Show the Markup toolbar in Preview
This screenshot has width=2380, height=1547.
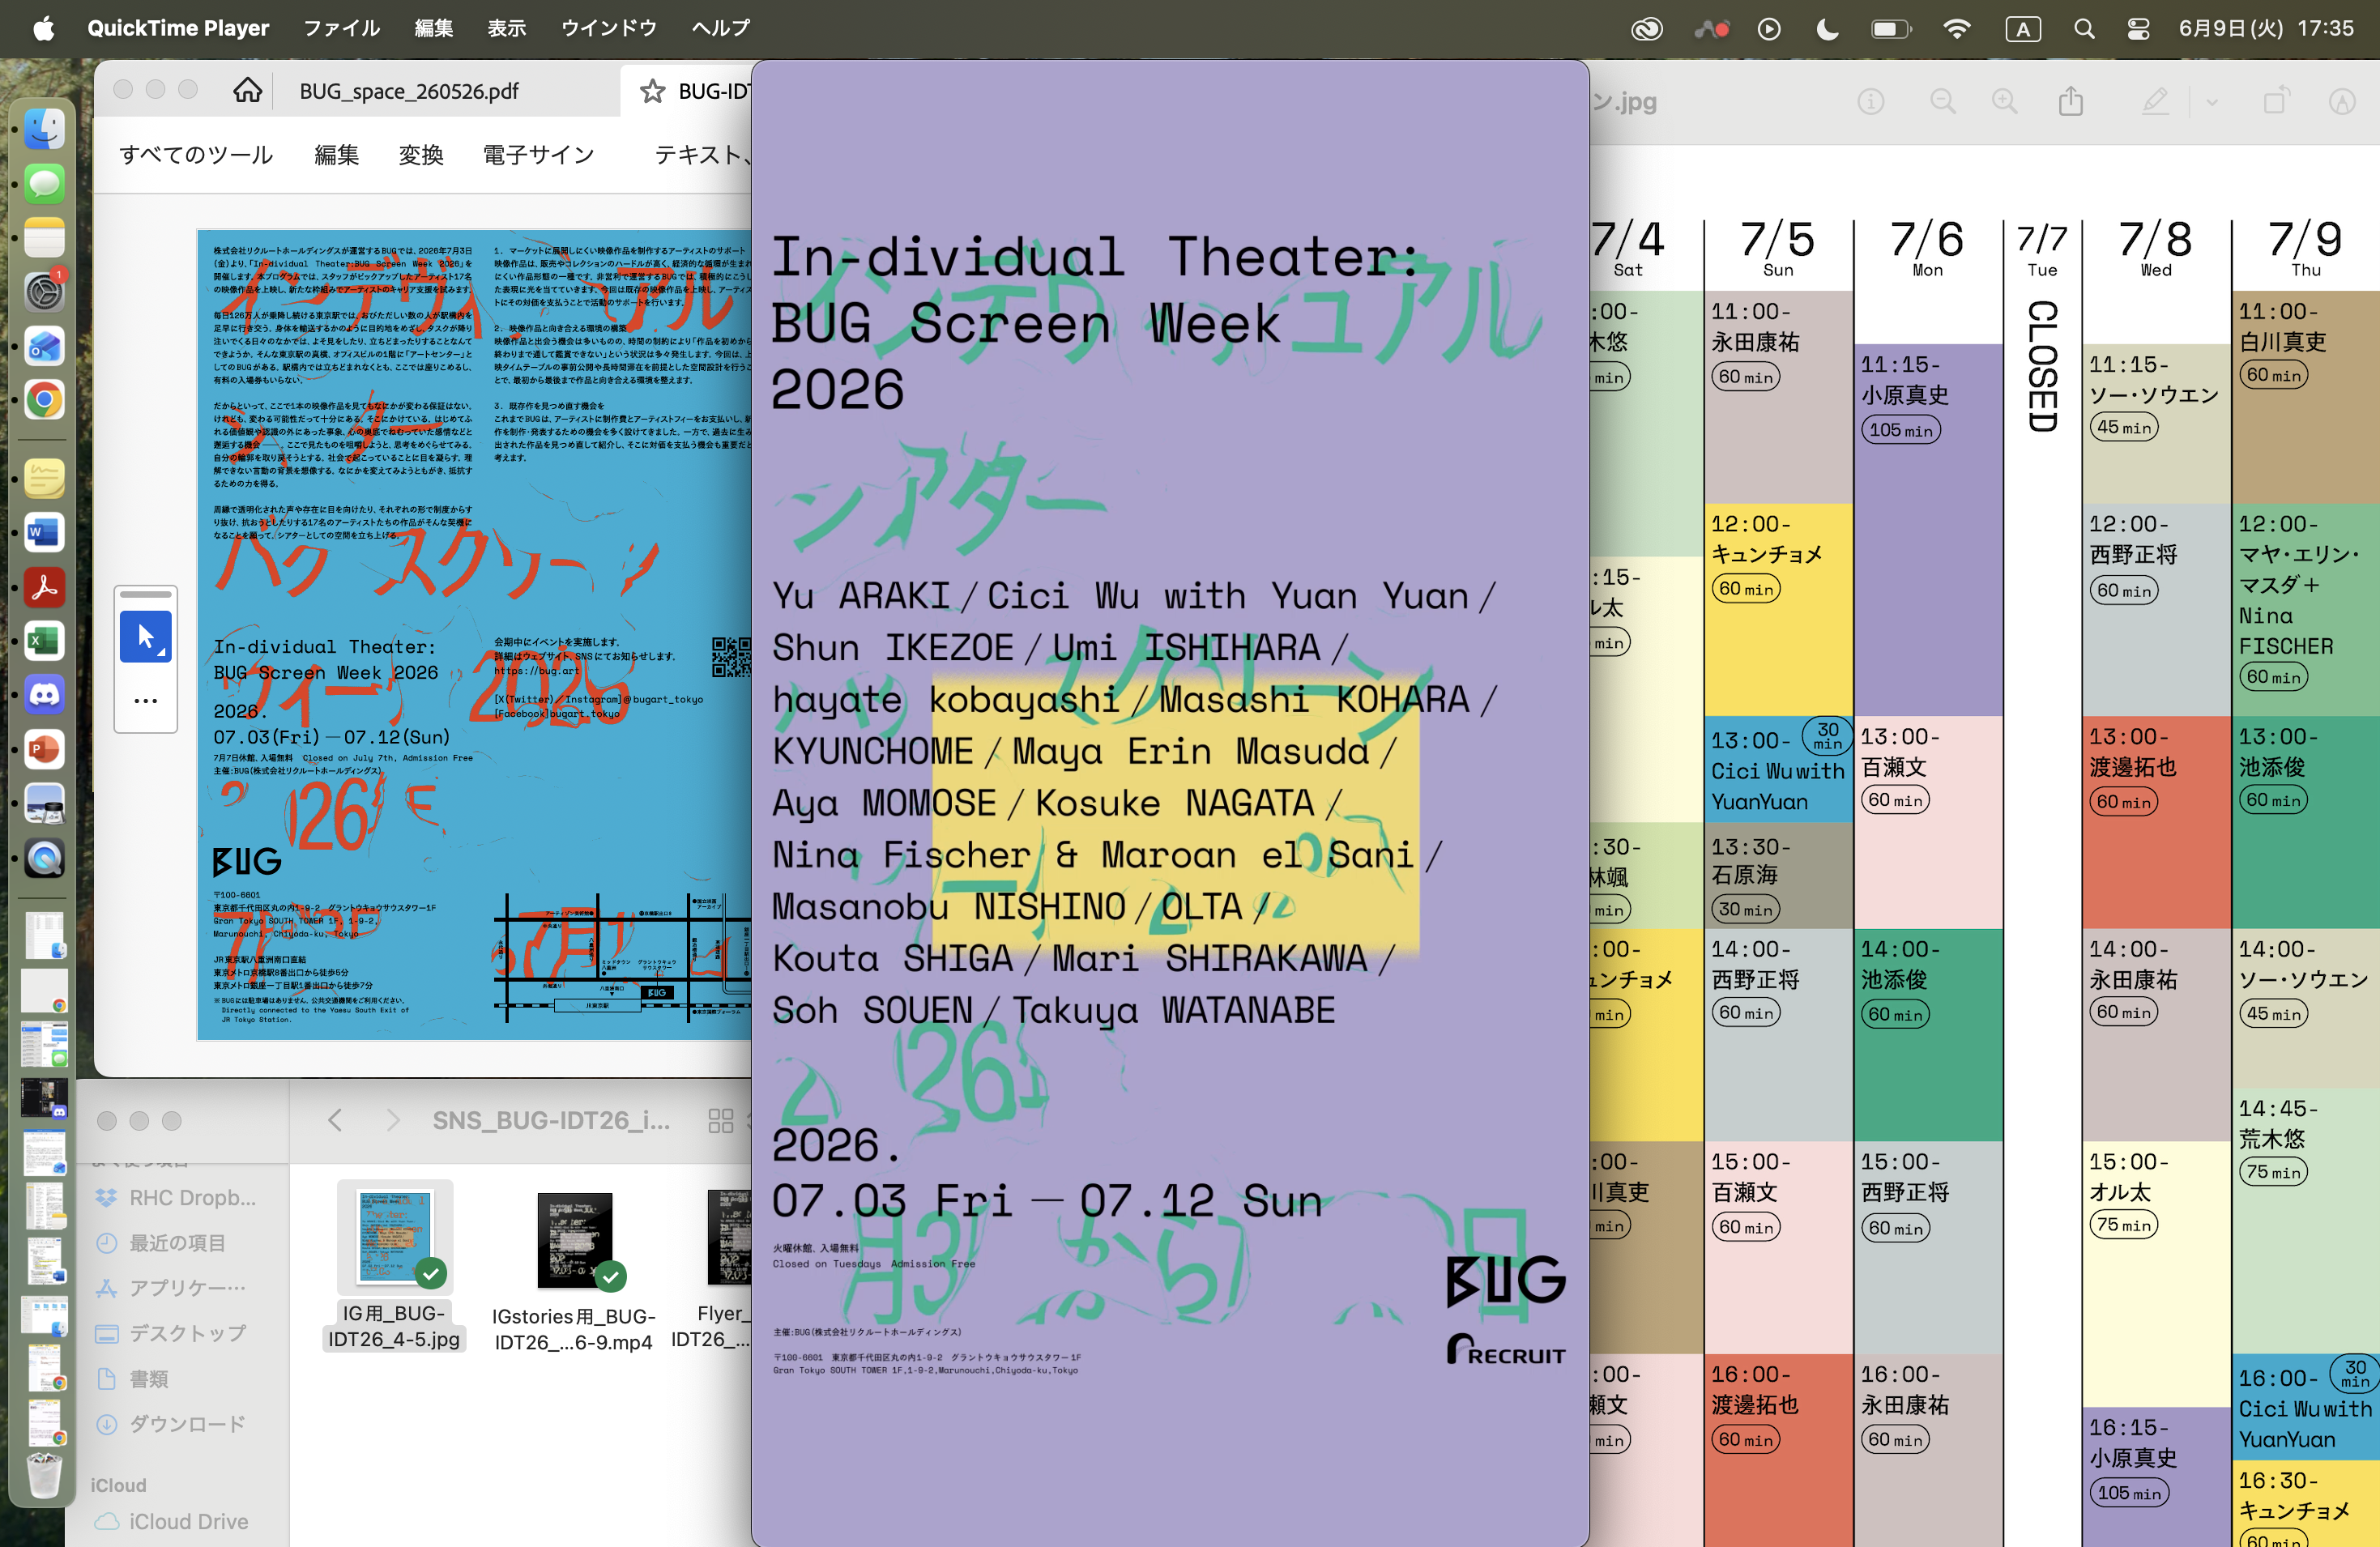tap(2342, 101)
